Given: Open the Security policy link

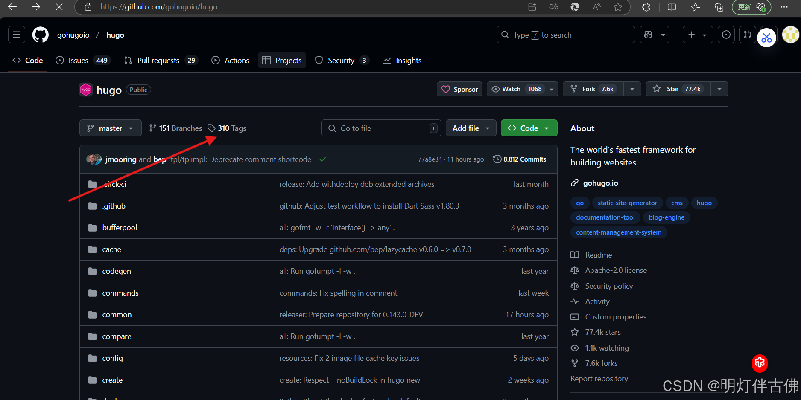Looking at the screenshot, I should pos(602,286).
